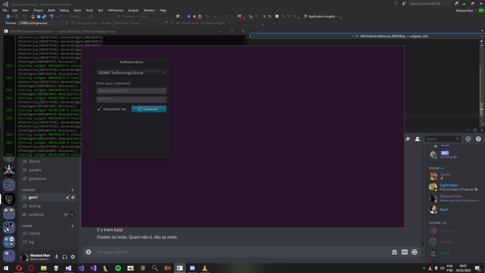
Task: Open Discord user settings gear
Action: pos(73,257)
